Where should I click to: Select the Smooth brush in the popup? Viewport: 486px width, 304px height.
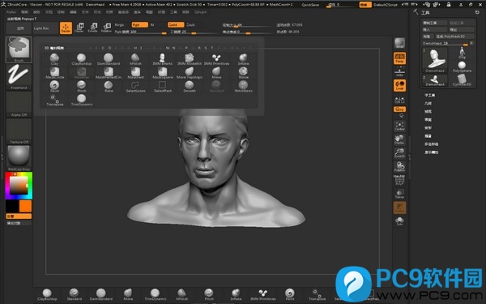pyautogui.click(x=190, y=86)
